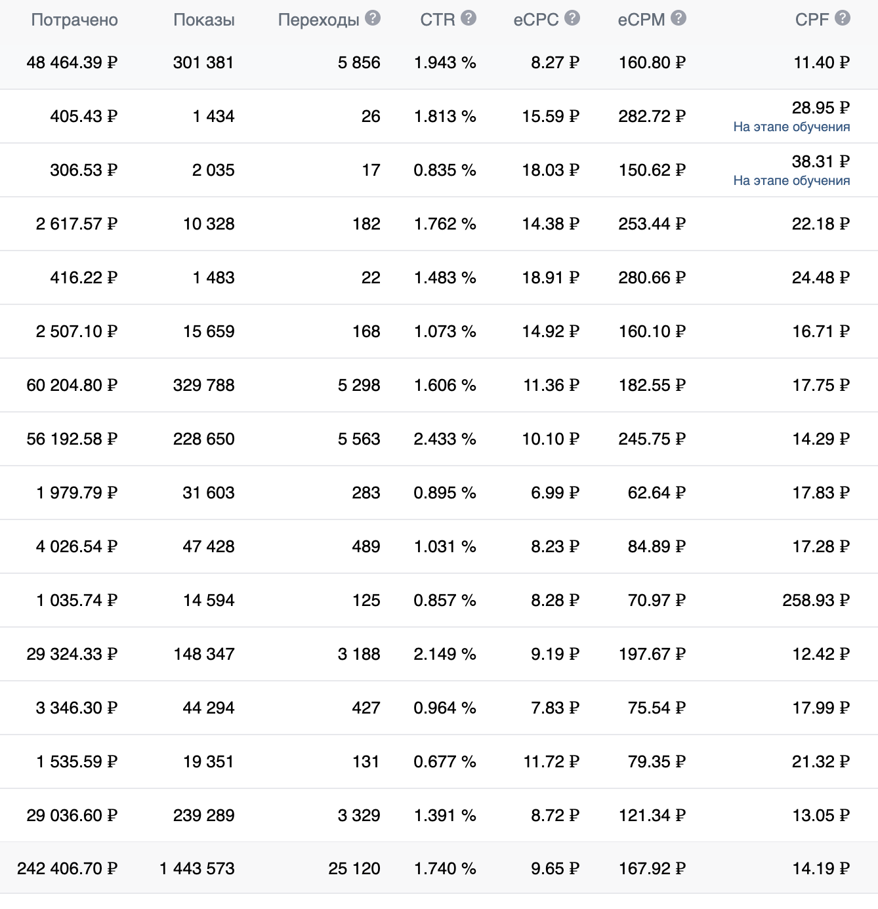Click help icon next to CPF
878x909 pixels.
pyautogui.click(x=843, y=18)
